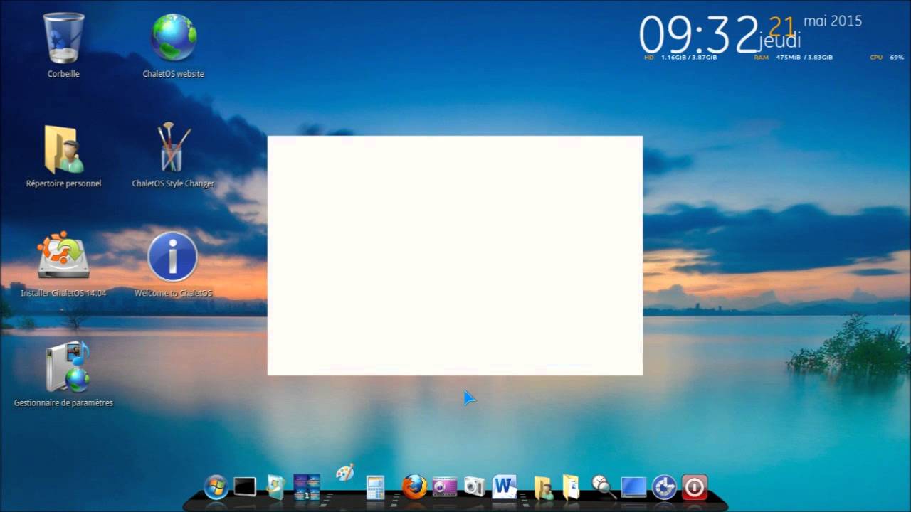Click the round blue arrow icon in the dock
Screen dimensions: 911x512
[664, 487]
